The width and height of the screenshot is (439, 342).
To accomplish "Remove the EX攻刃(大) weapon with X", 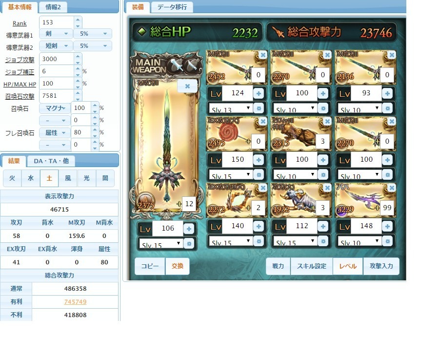I will (x=262, y=122).
